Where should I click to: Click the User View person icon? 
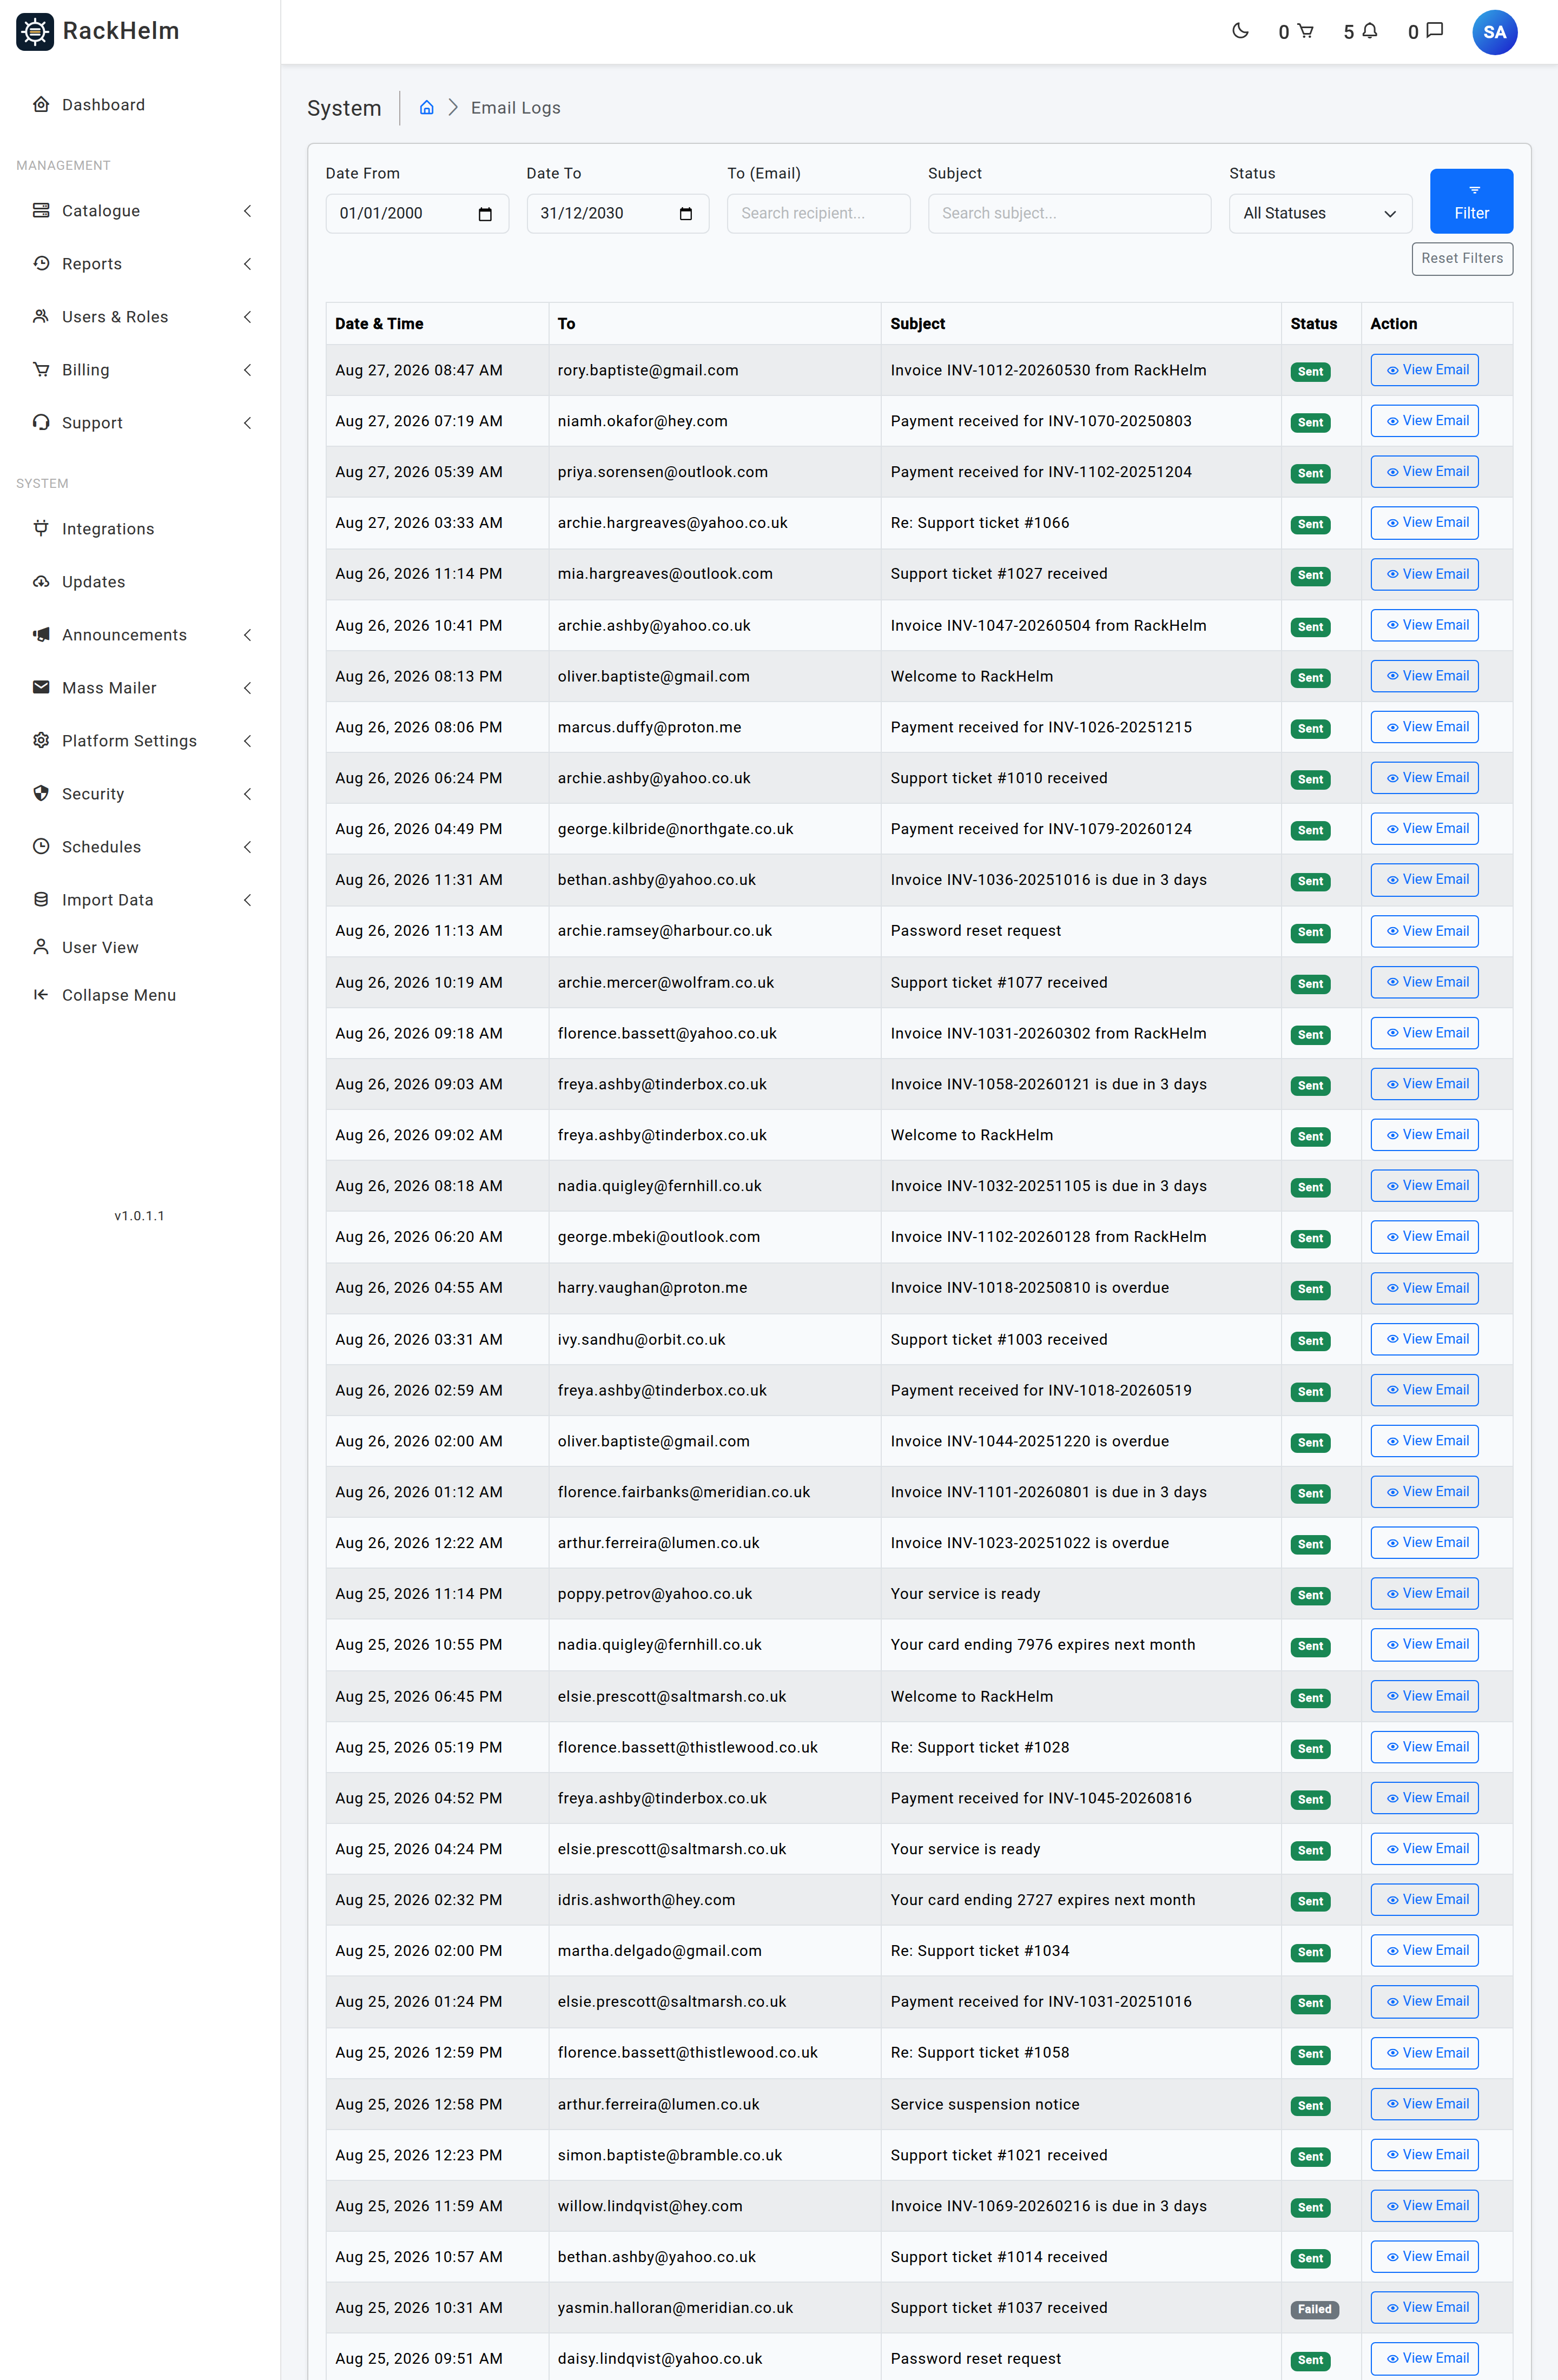pos(41,946)
